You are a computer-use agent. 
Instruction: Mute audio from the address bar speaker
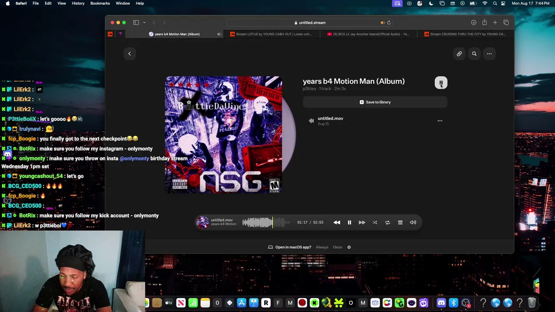pyautogui.click(x=382, y=23)
